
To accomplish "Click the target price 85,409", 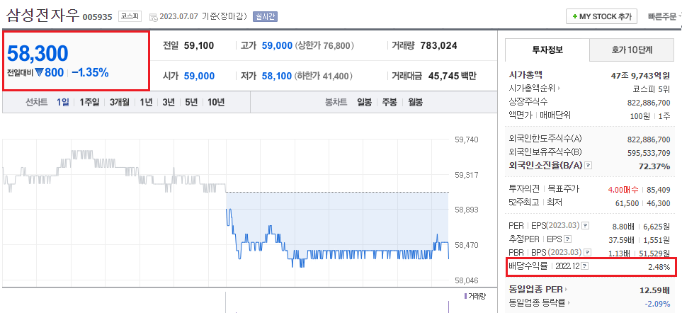I will point(659,190).
